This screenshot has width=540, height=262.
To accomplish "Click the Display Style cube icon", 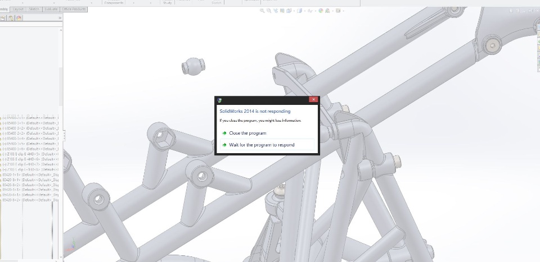I will coord(300,11).
